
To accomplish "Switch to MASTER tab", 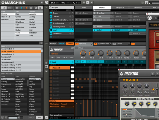I will point(53,44).
